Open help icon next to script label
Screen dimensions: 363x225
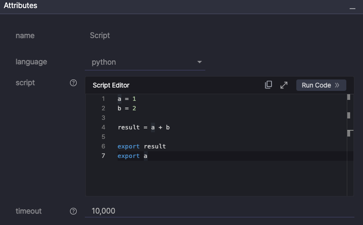(x=73, y=83)
